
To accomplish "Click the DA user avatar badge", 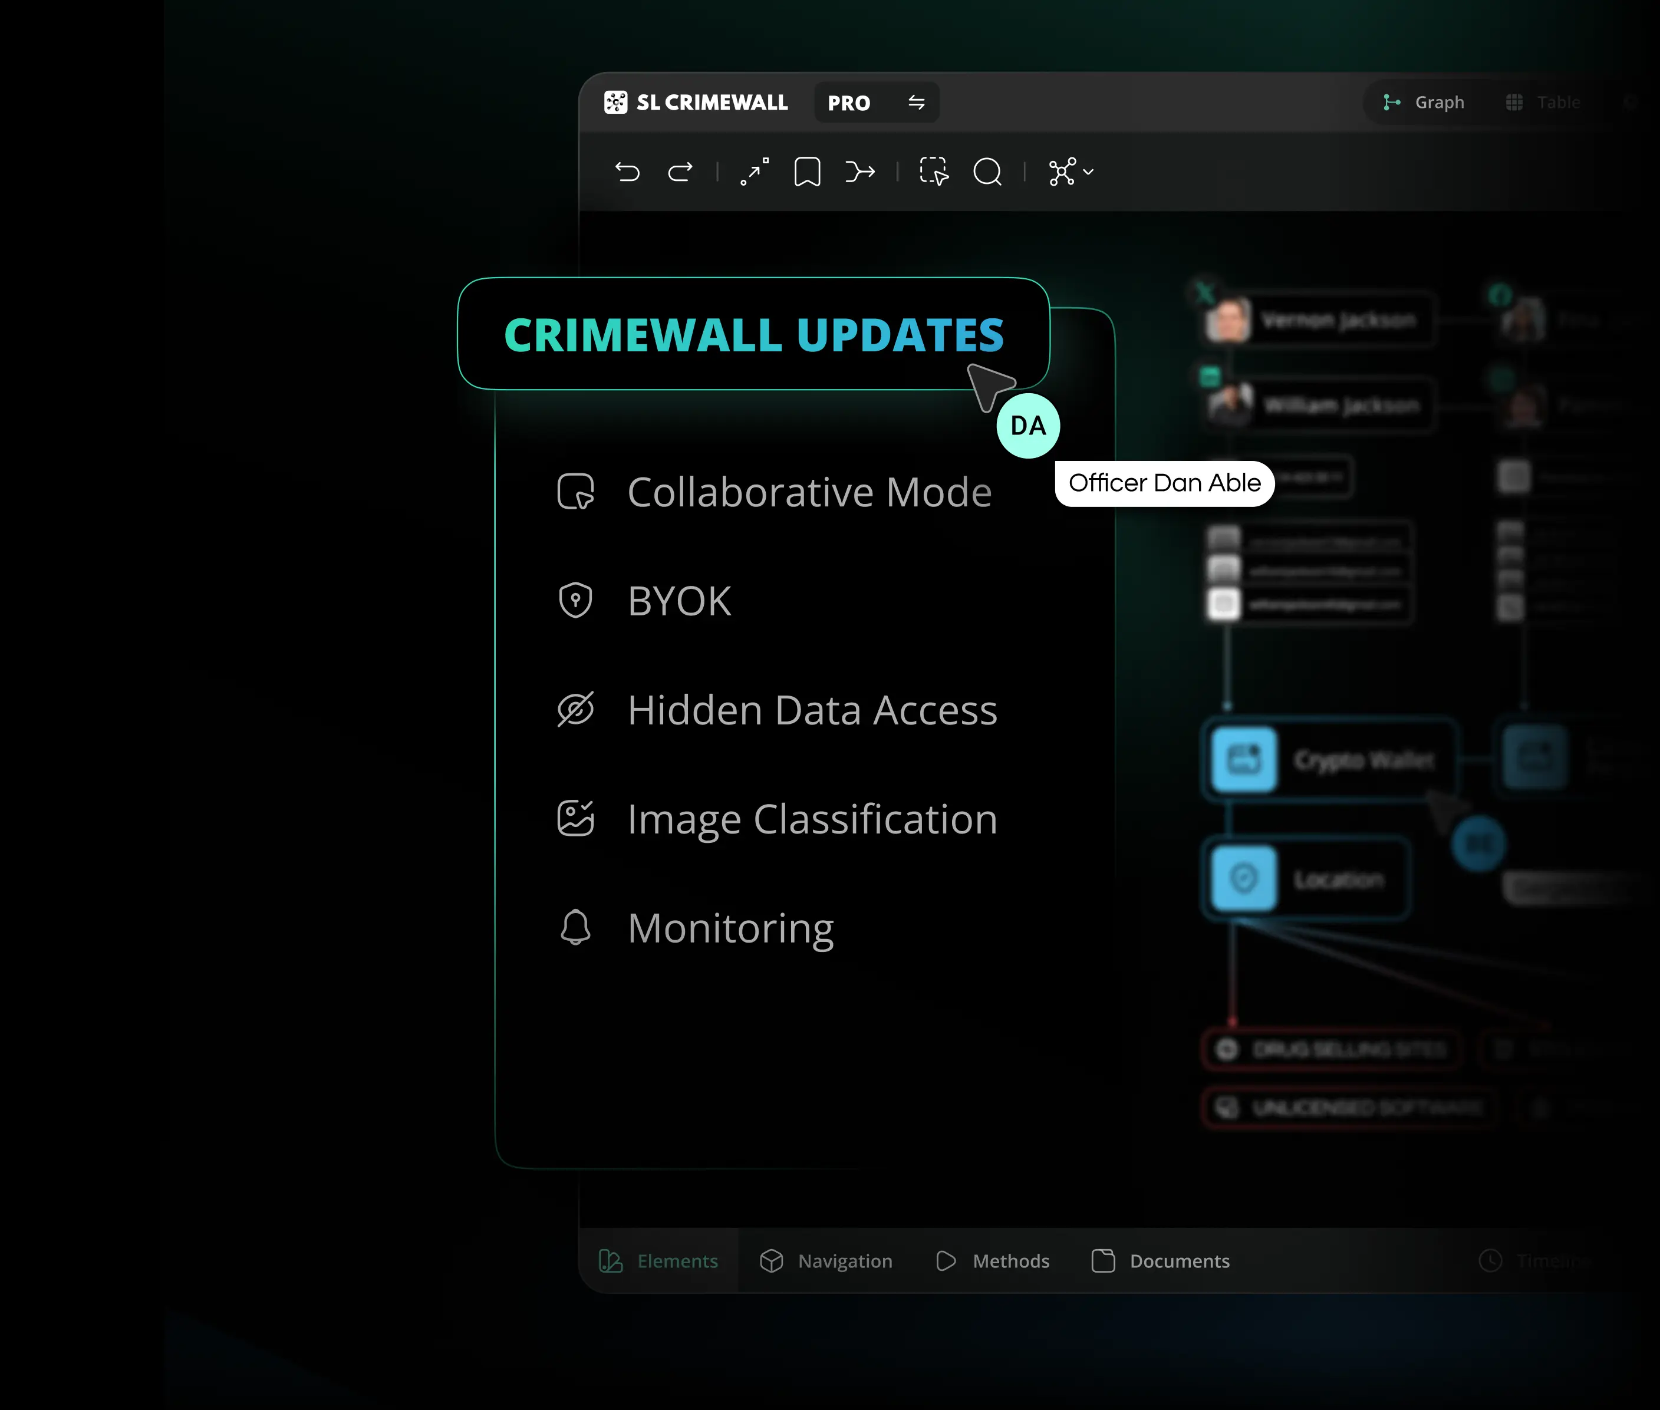I will 1028,426.
